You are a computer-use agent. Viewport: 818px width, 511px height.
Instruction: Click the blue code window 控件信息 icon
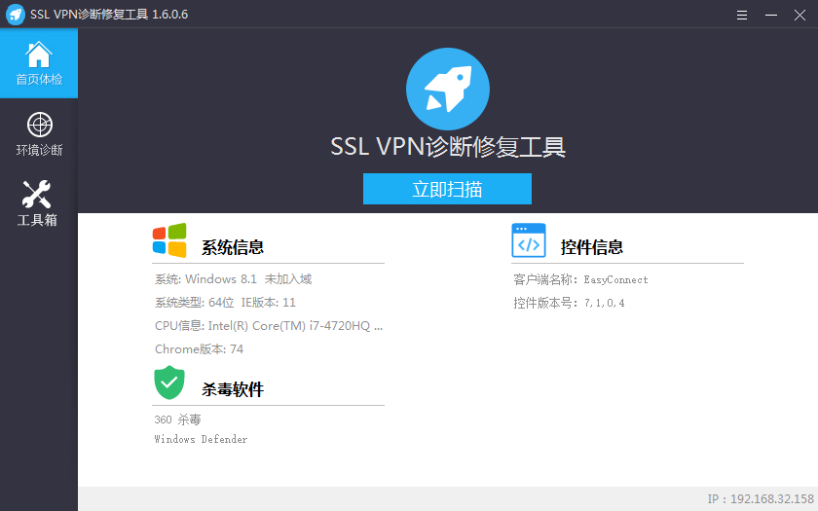click(x=529, y=241)
